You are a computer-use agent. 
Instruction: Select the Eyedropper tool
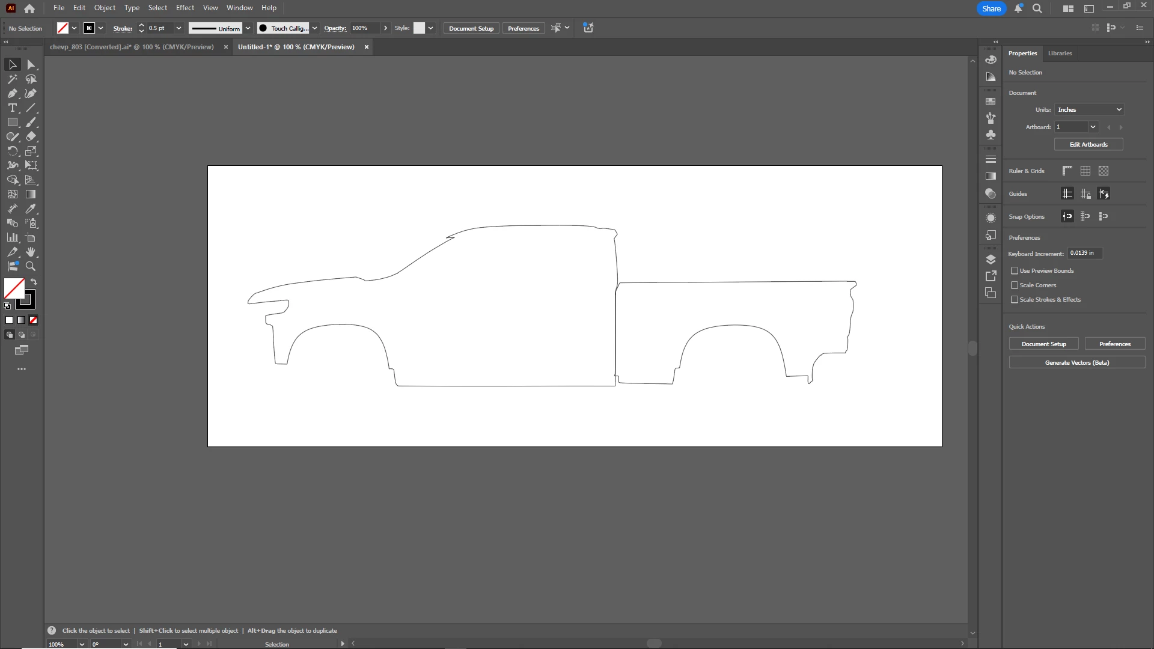[31, 209]
